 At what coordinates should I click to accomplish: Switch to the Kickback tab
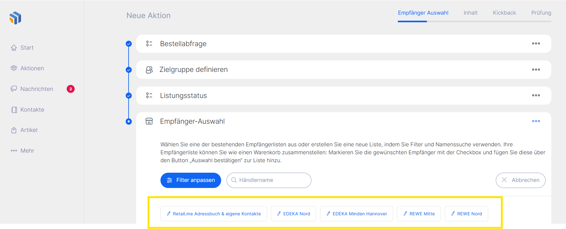pyautogui.click(x=504, y=13)
